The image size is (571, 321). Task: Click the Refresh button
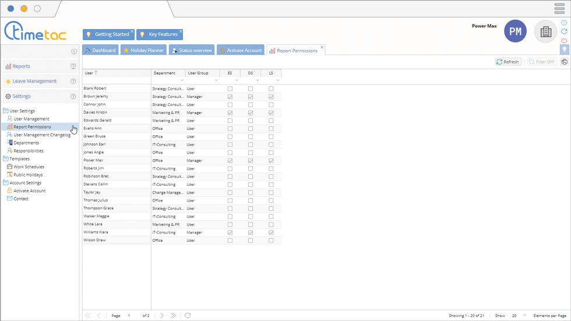point(508,62)
